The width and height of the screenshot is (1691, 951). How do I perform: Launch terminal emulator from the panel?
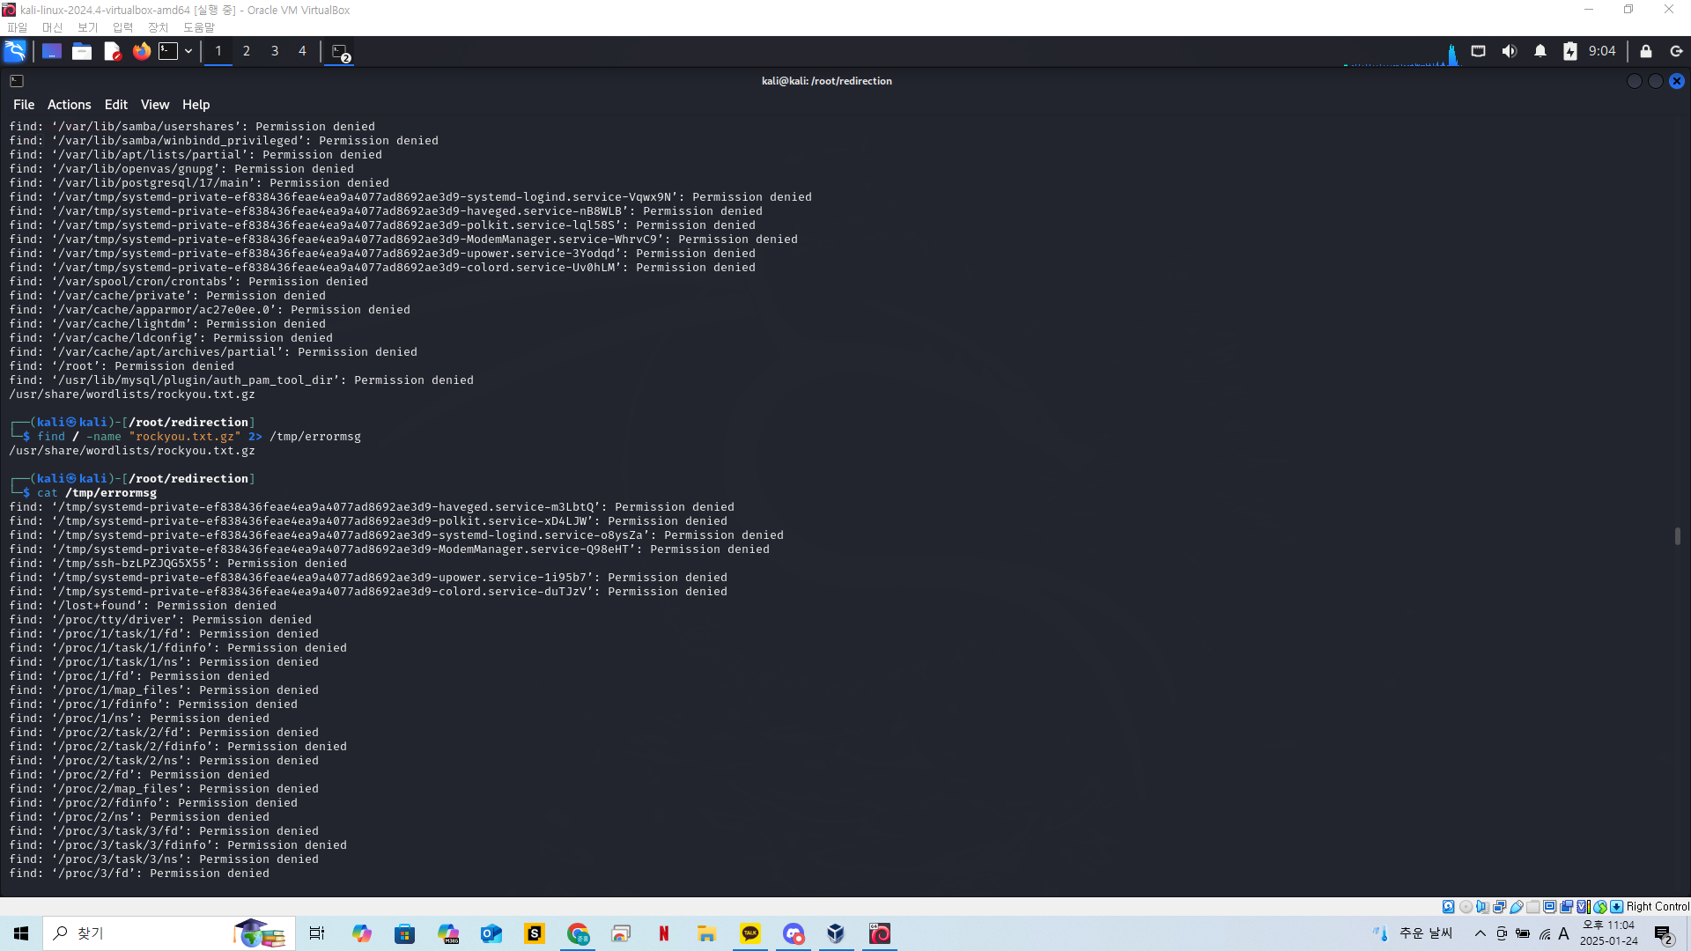(x=168, y=51)
